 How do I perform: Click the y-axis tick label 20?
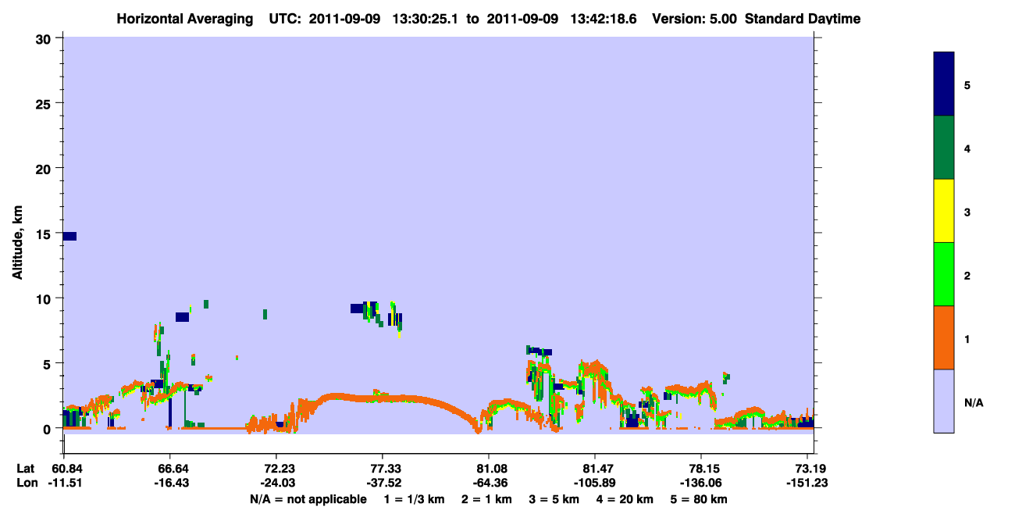tap(45, 168)
